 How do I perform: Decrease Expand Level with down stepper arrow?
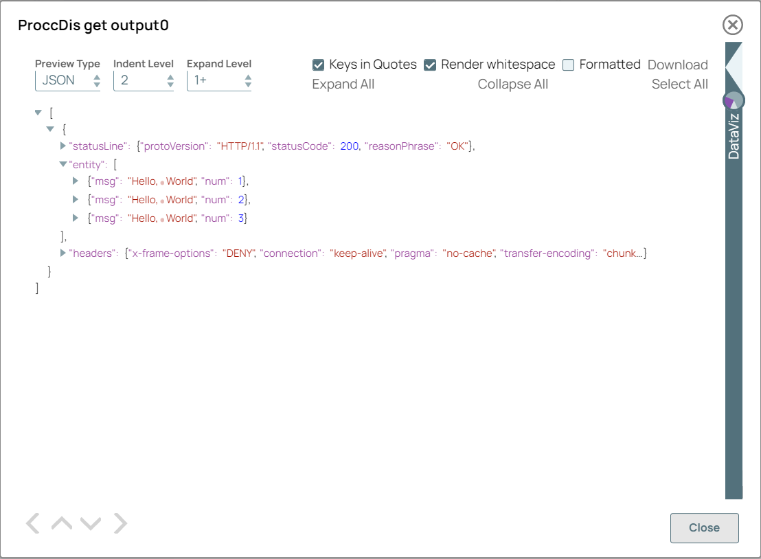[249, 84]
